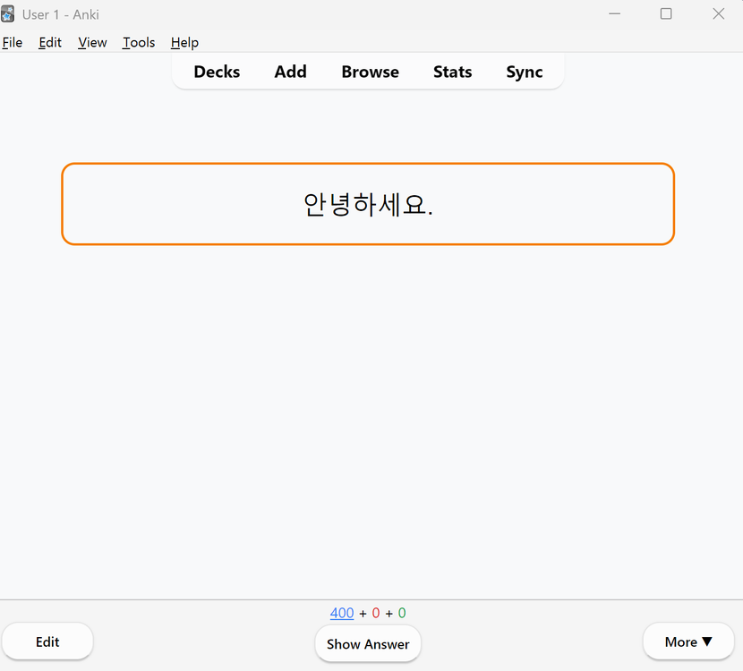The image size is (743, 671).
Task: Open the Stats view
Action: click(x=453, y=72)
